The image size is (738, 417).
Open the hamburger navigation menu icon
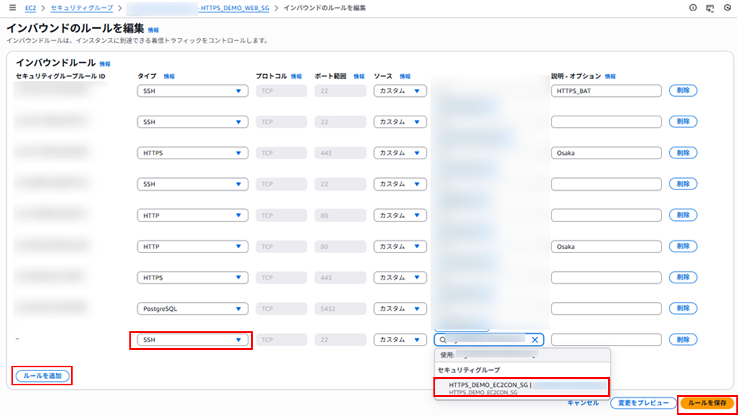tap(13, 8)
